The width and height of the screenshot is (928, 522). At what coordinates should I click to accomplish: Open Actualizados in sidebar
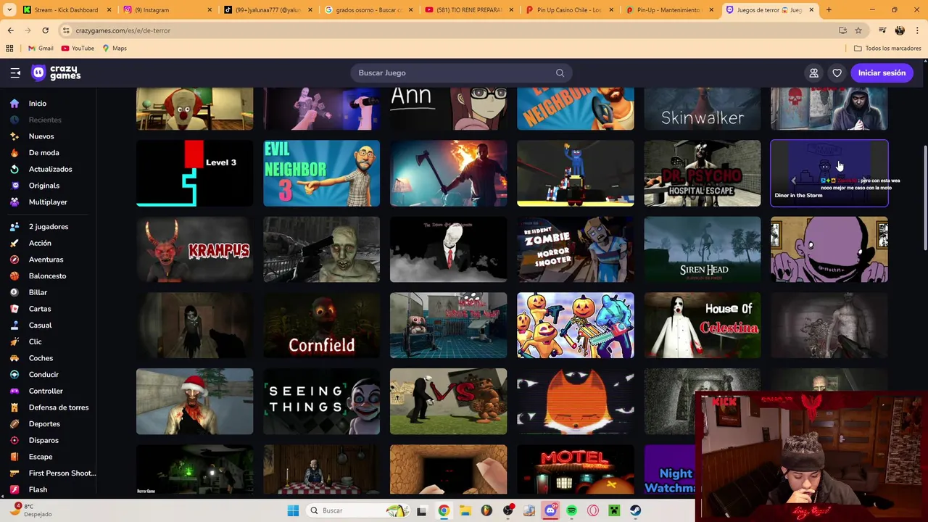(50, 169)
